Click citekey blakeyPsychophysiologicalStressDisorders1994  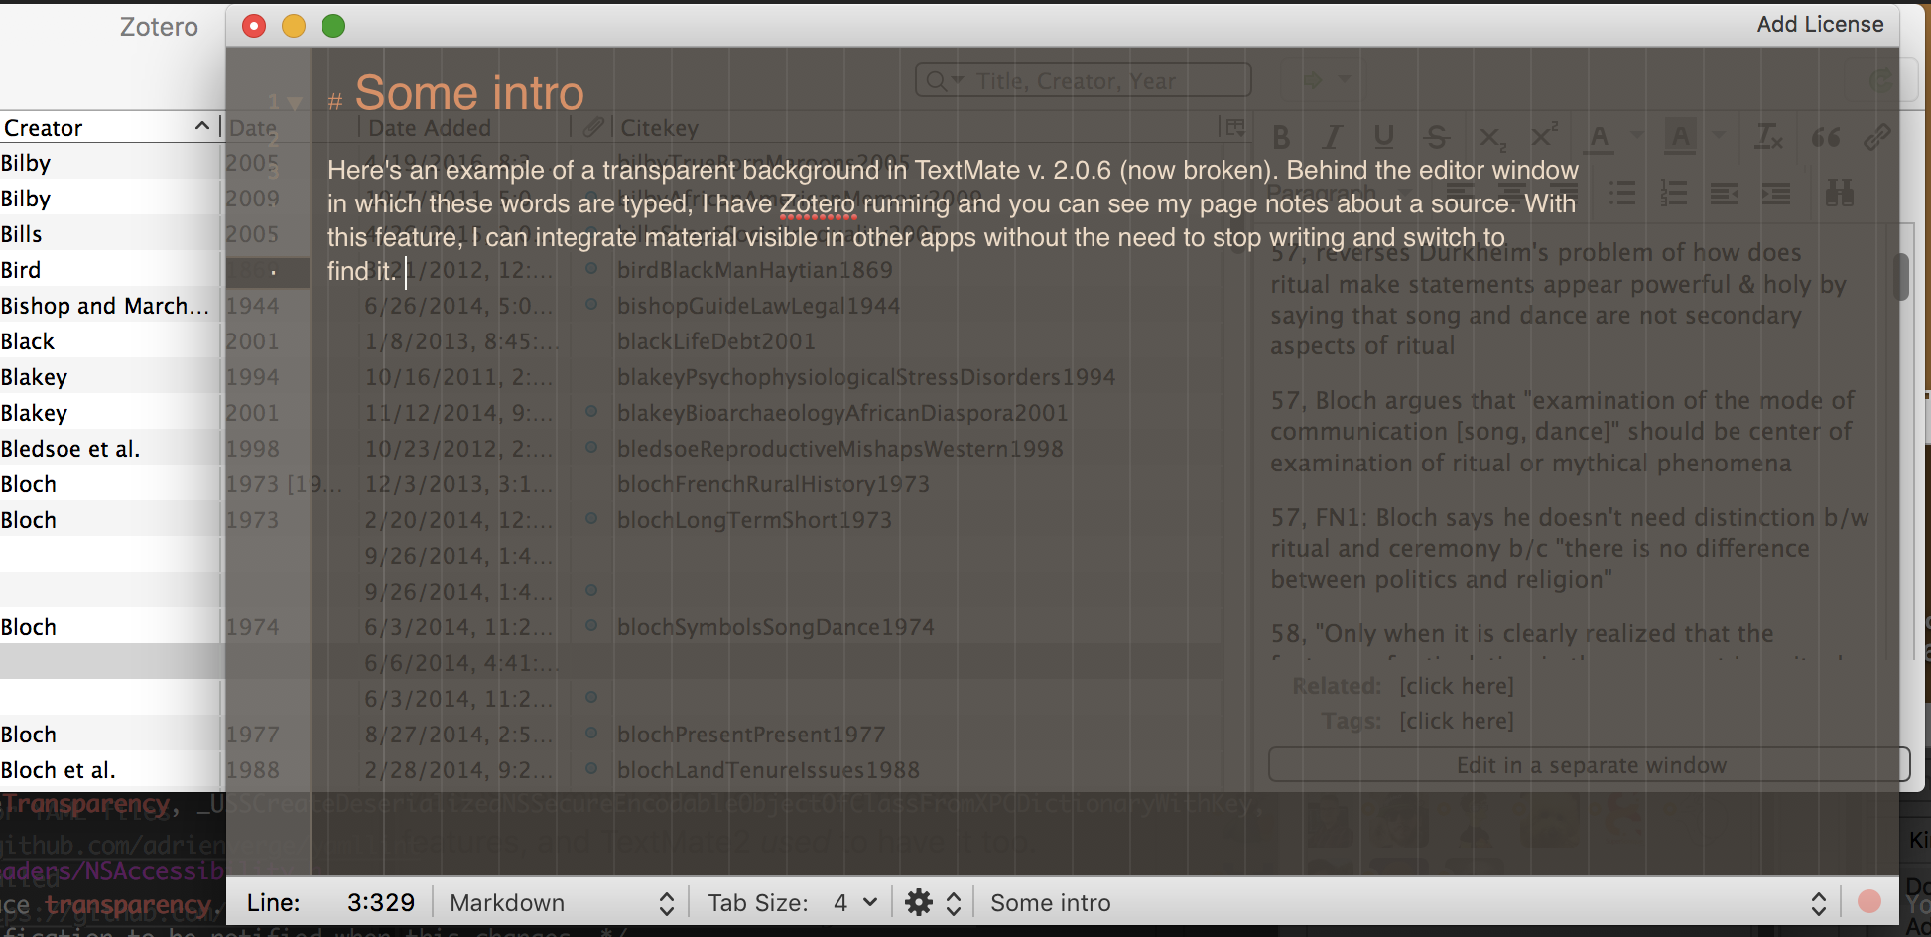point(866,377)
